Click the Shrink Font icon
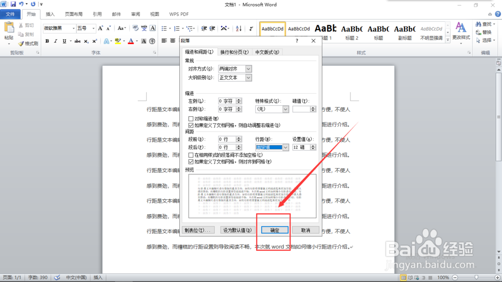 tap(108, 28)
